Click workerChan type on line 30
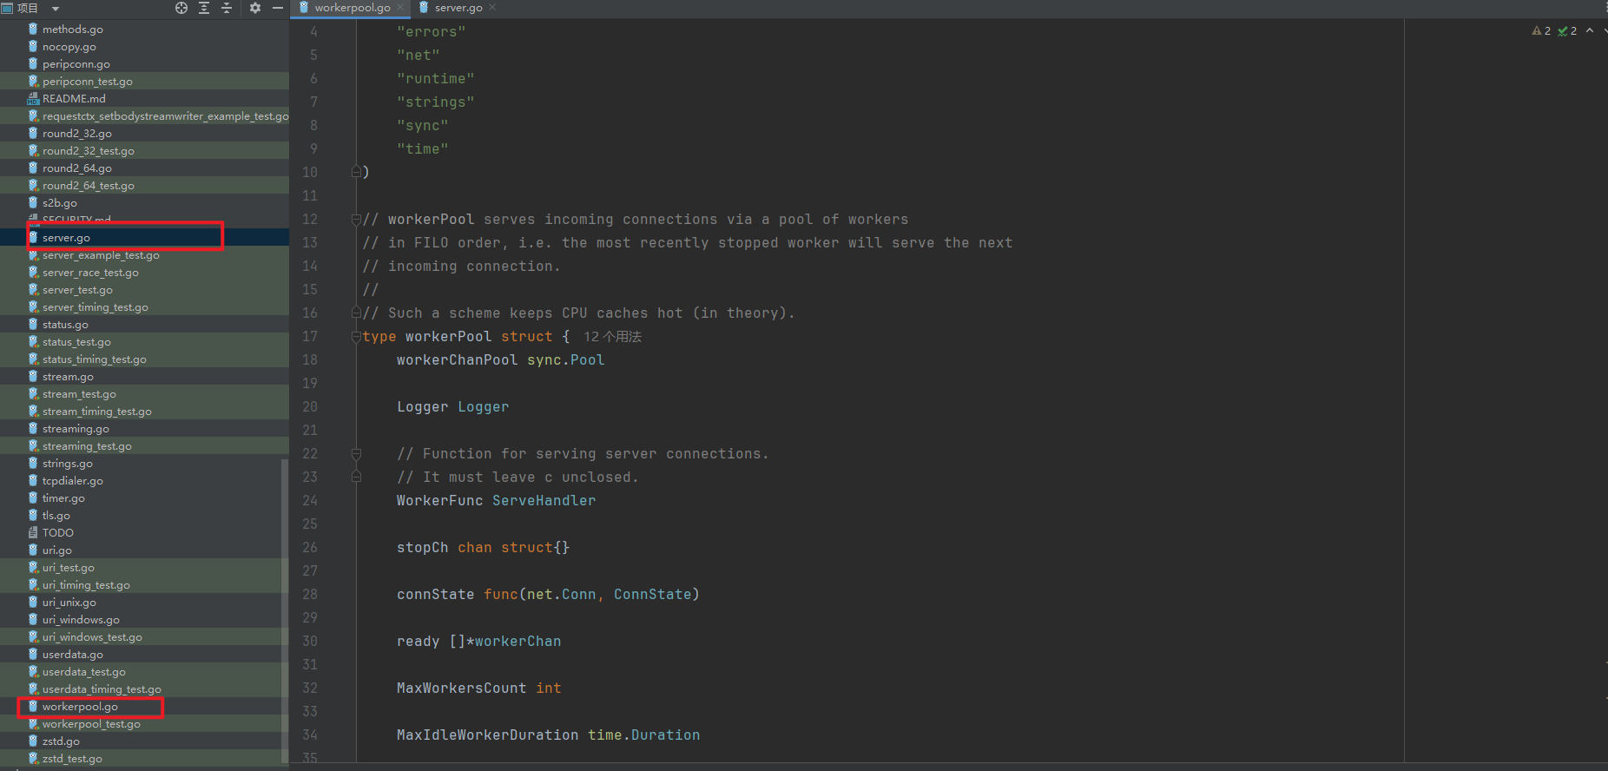This screenshot has height=771, width=1608. 517,642
